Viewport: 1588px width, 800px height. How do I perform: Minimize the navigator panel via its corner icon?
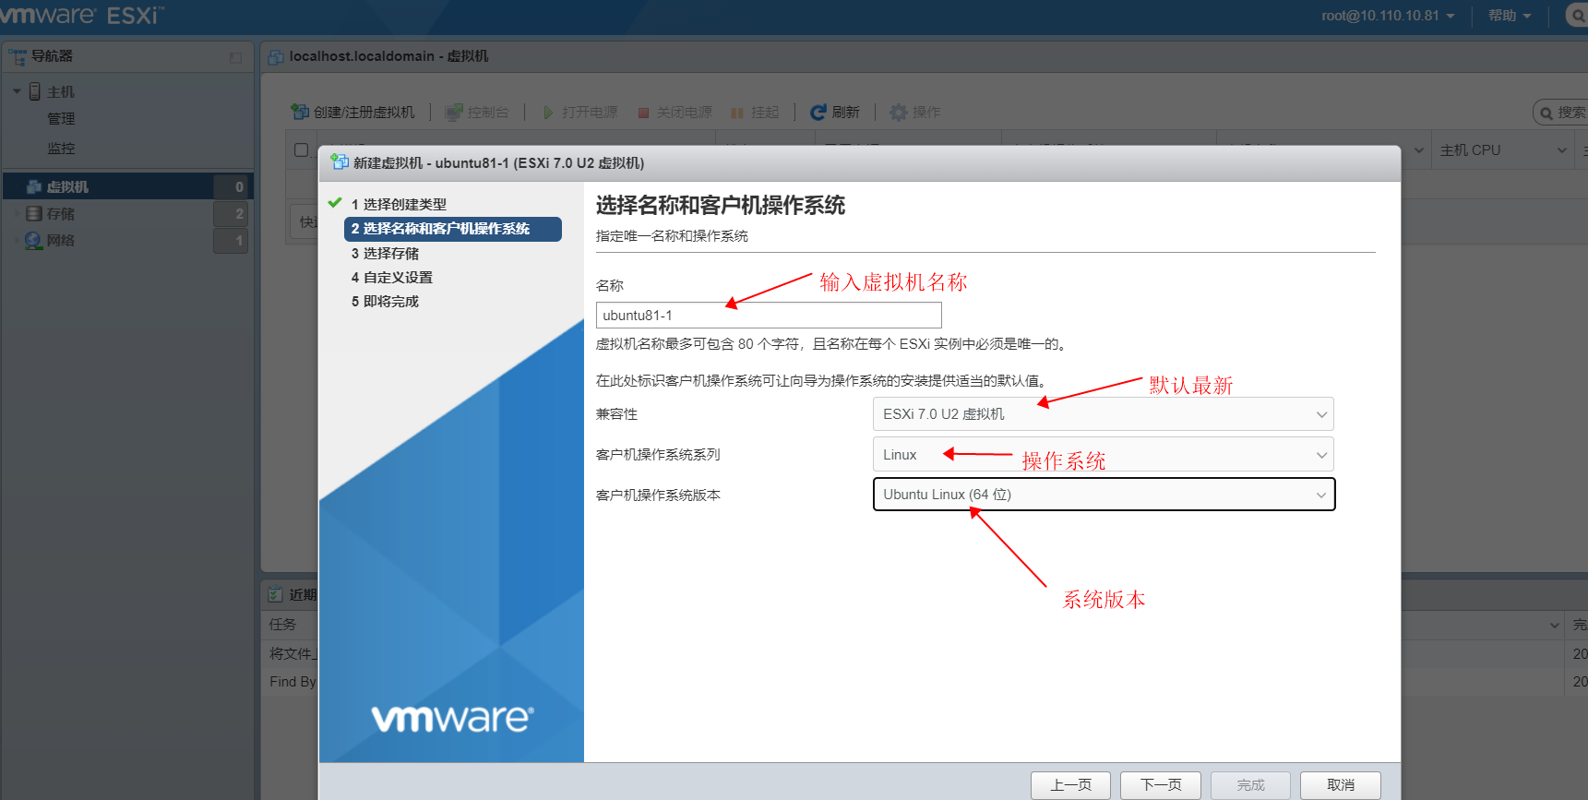[235, 57]
